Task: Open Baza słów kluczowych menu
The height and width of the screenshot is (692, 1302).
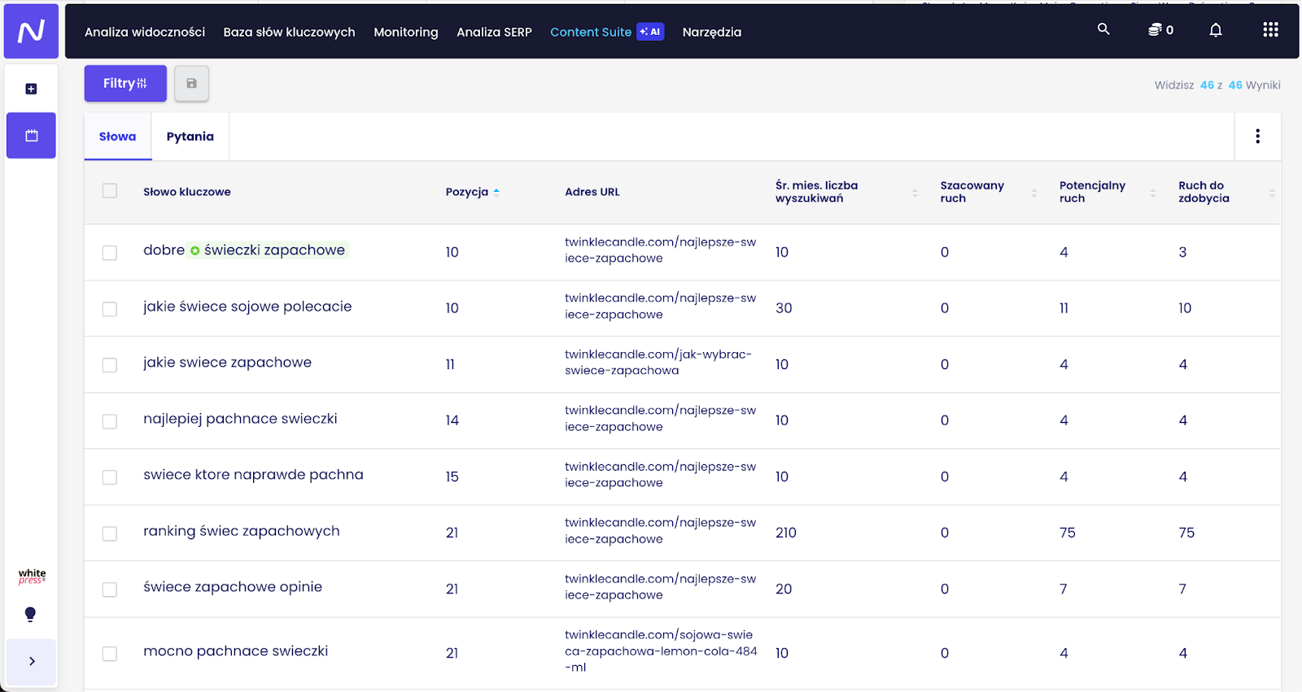Action: 289,32
